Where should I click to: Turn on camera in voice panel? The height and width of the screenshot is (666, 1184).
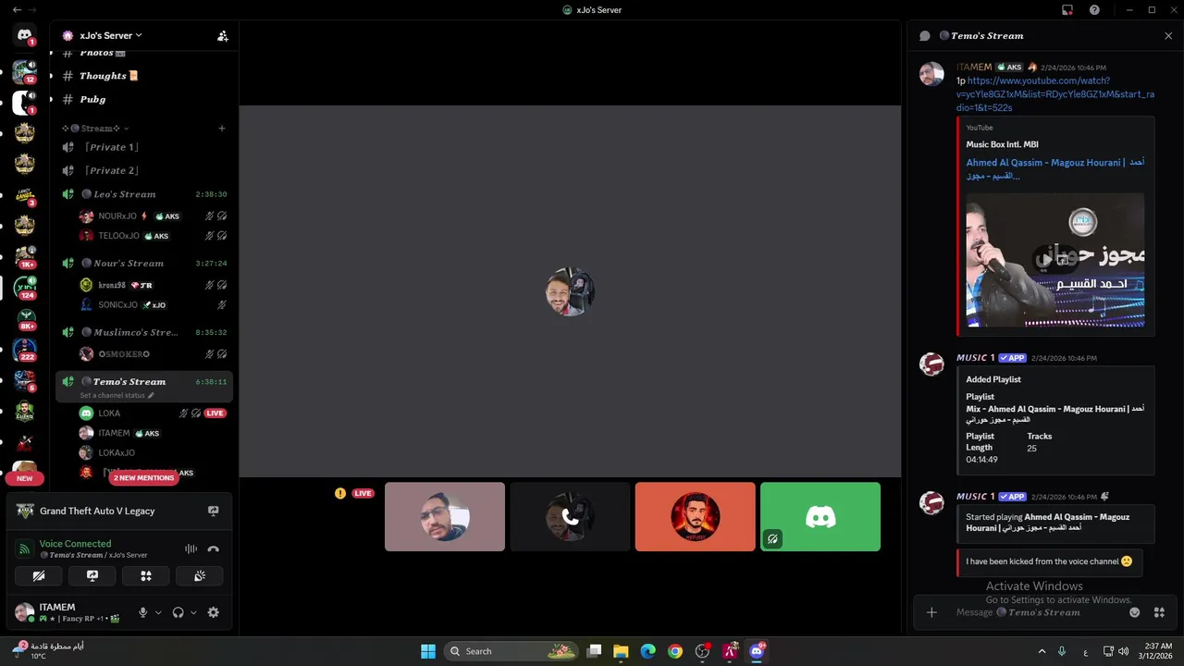tap(39, 575)
